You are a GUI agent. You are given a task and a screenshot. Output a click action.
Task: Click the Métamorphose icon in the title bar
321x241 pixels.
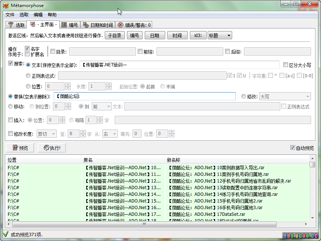pyautogui.click(x=6, y=6)
